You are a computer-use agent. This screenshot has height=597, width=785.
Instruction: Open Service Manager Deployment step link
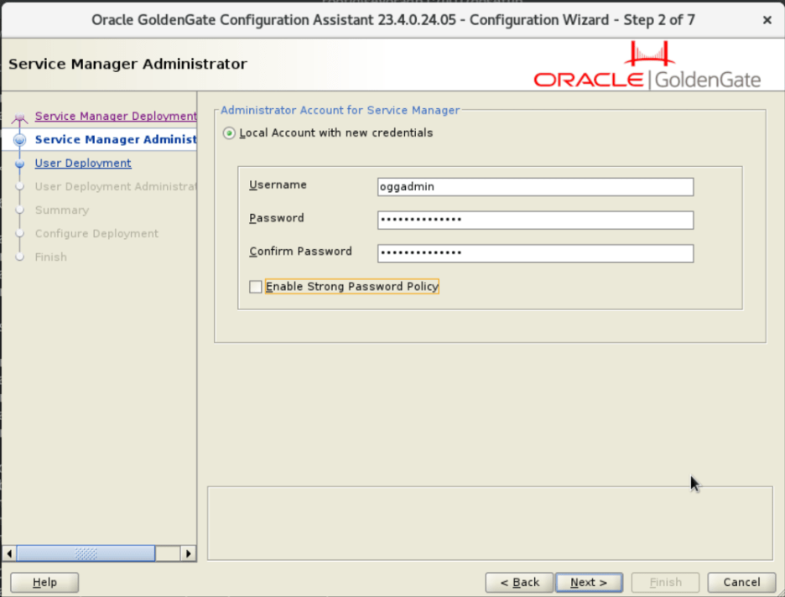[x=116, y=116]
